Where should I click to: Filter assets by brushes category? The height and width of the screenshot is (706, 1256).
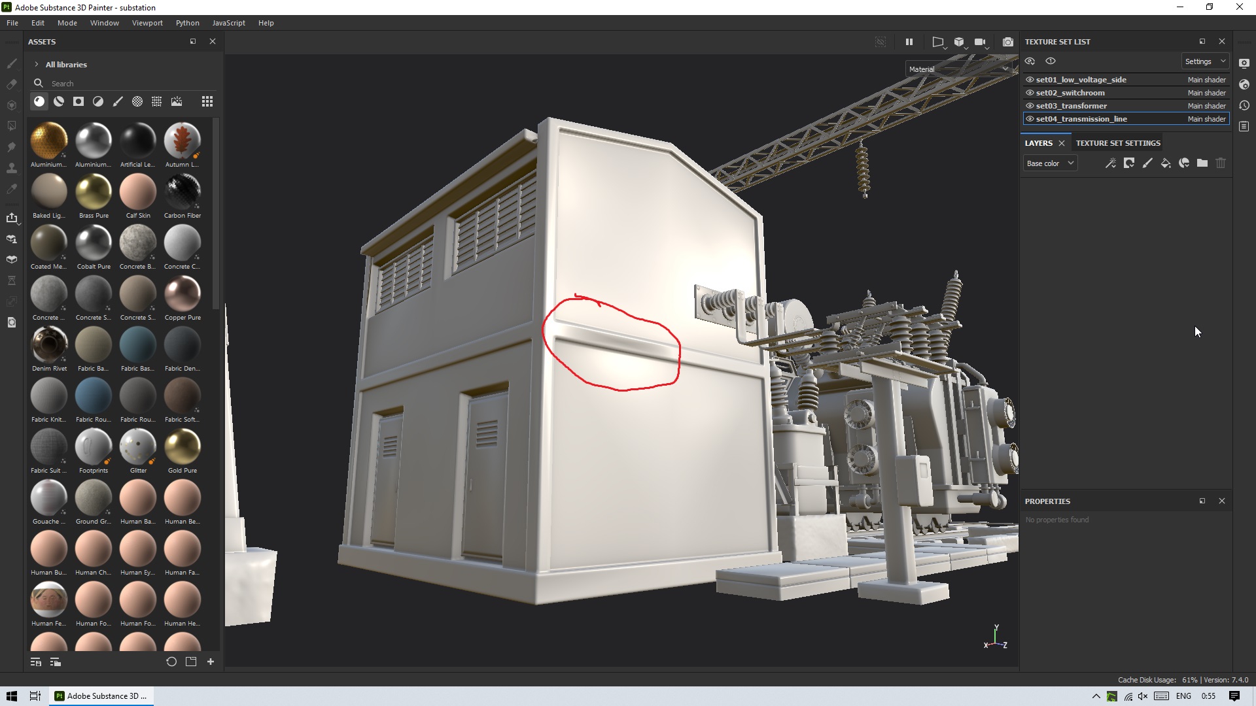point(118,101)
